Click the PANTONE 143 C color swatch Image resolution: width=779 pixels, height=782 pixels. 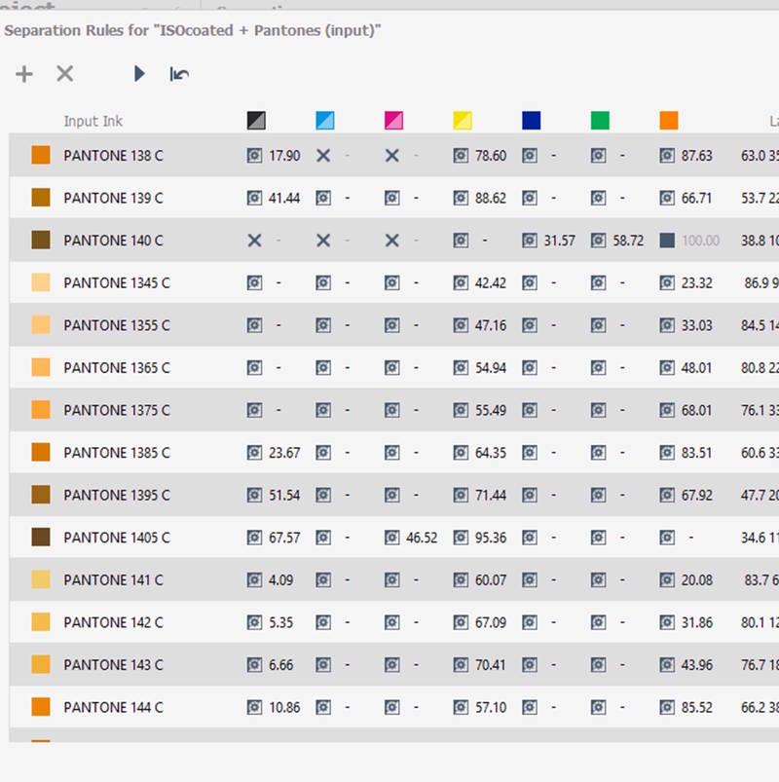click(41, 664)
